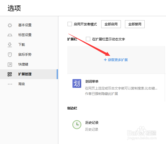Viewport: 166px width, 144px height.
Task: Click the grid icon for 扩展管理
Action: point(10,74)
